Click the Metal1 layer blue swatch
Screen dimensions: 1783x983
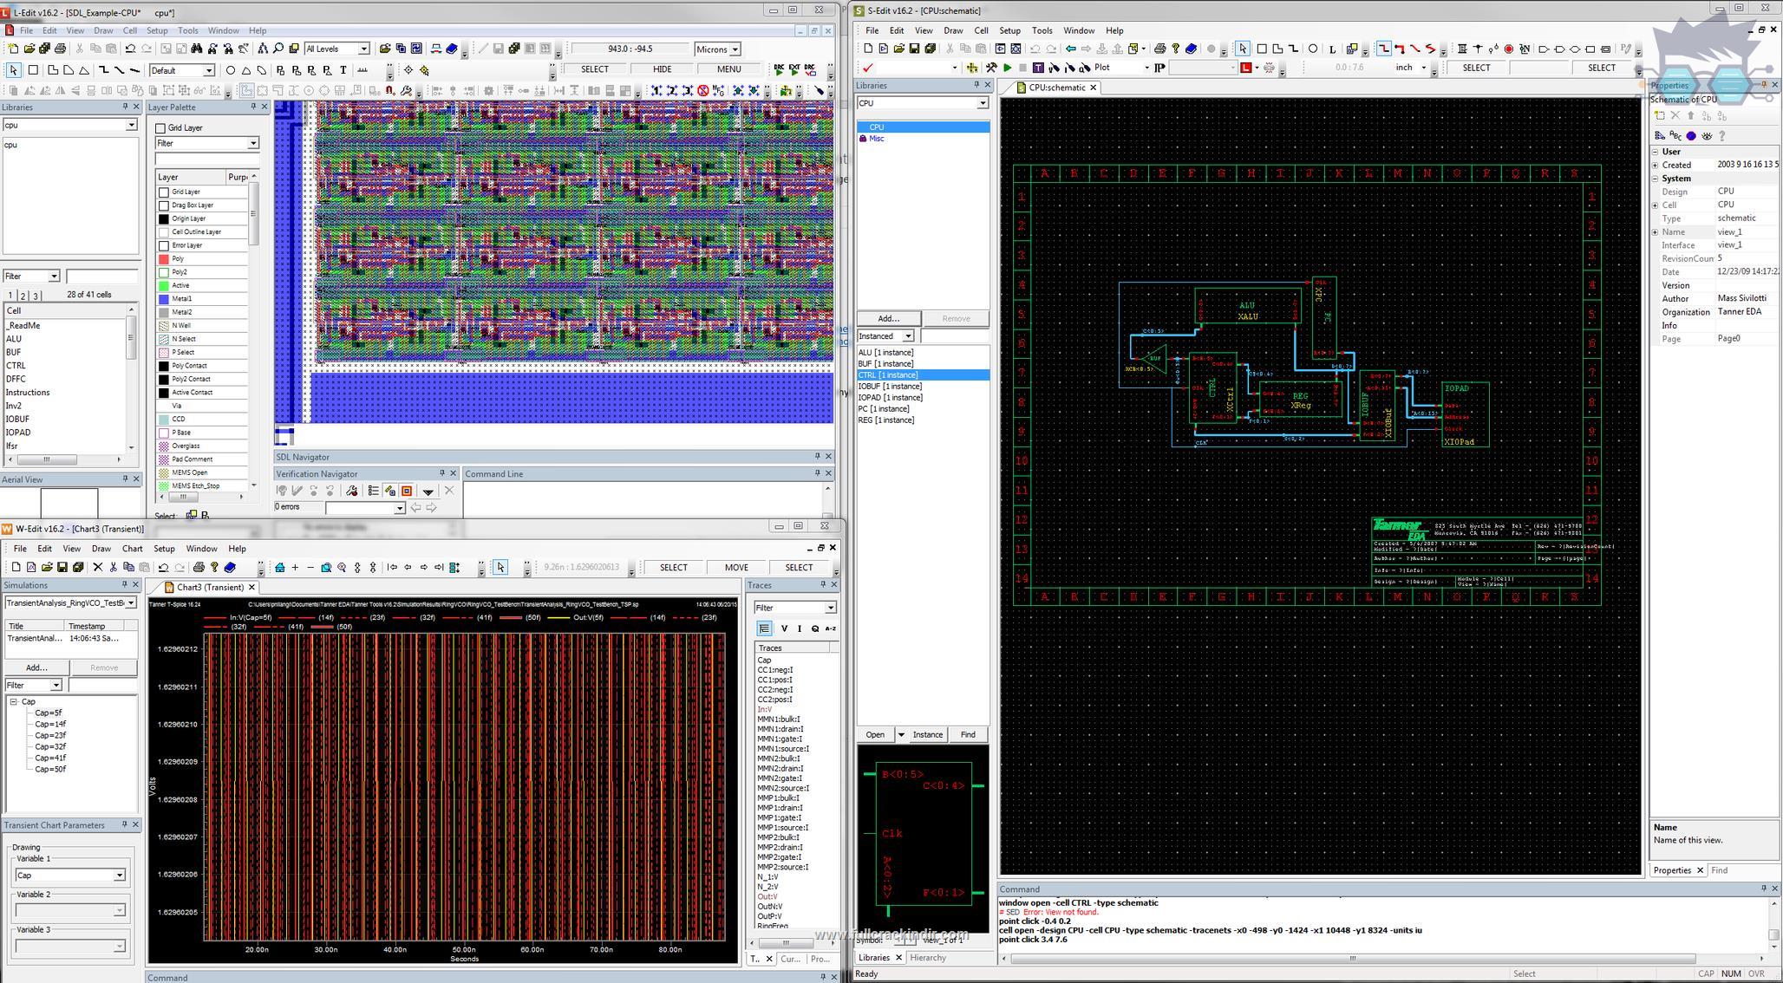pyautogui.click(x=164, y=299)
